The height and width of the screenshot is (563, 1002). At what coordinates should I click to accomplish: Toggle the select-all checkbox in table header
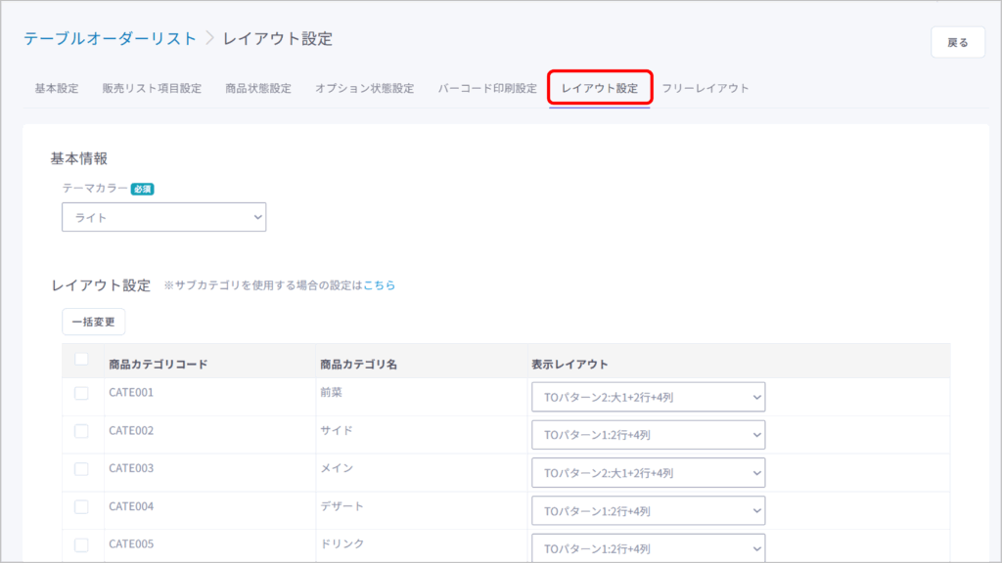pos(81,360)
